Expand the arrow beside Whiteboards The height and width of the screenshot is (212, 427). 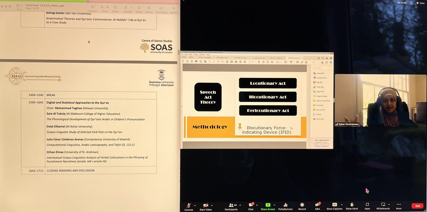coord(389,205)
